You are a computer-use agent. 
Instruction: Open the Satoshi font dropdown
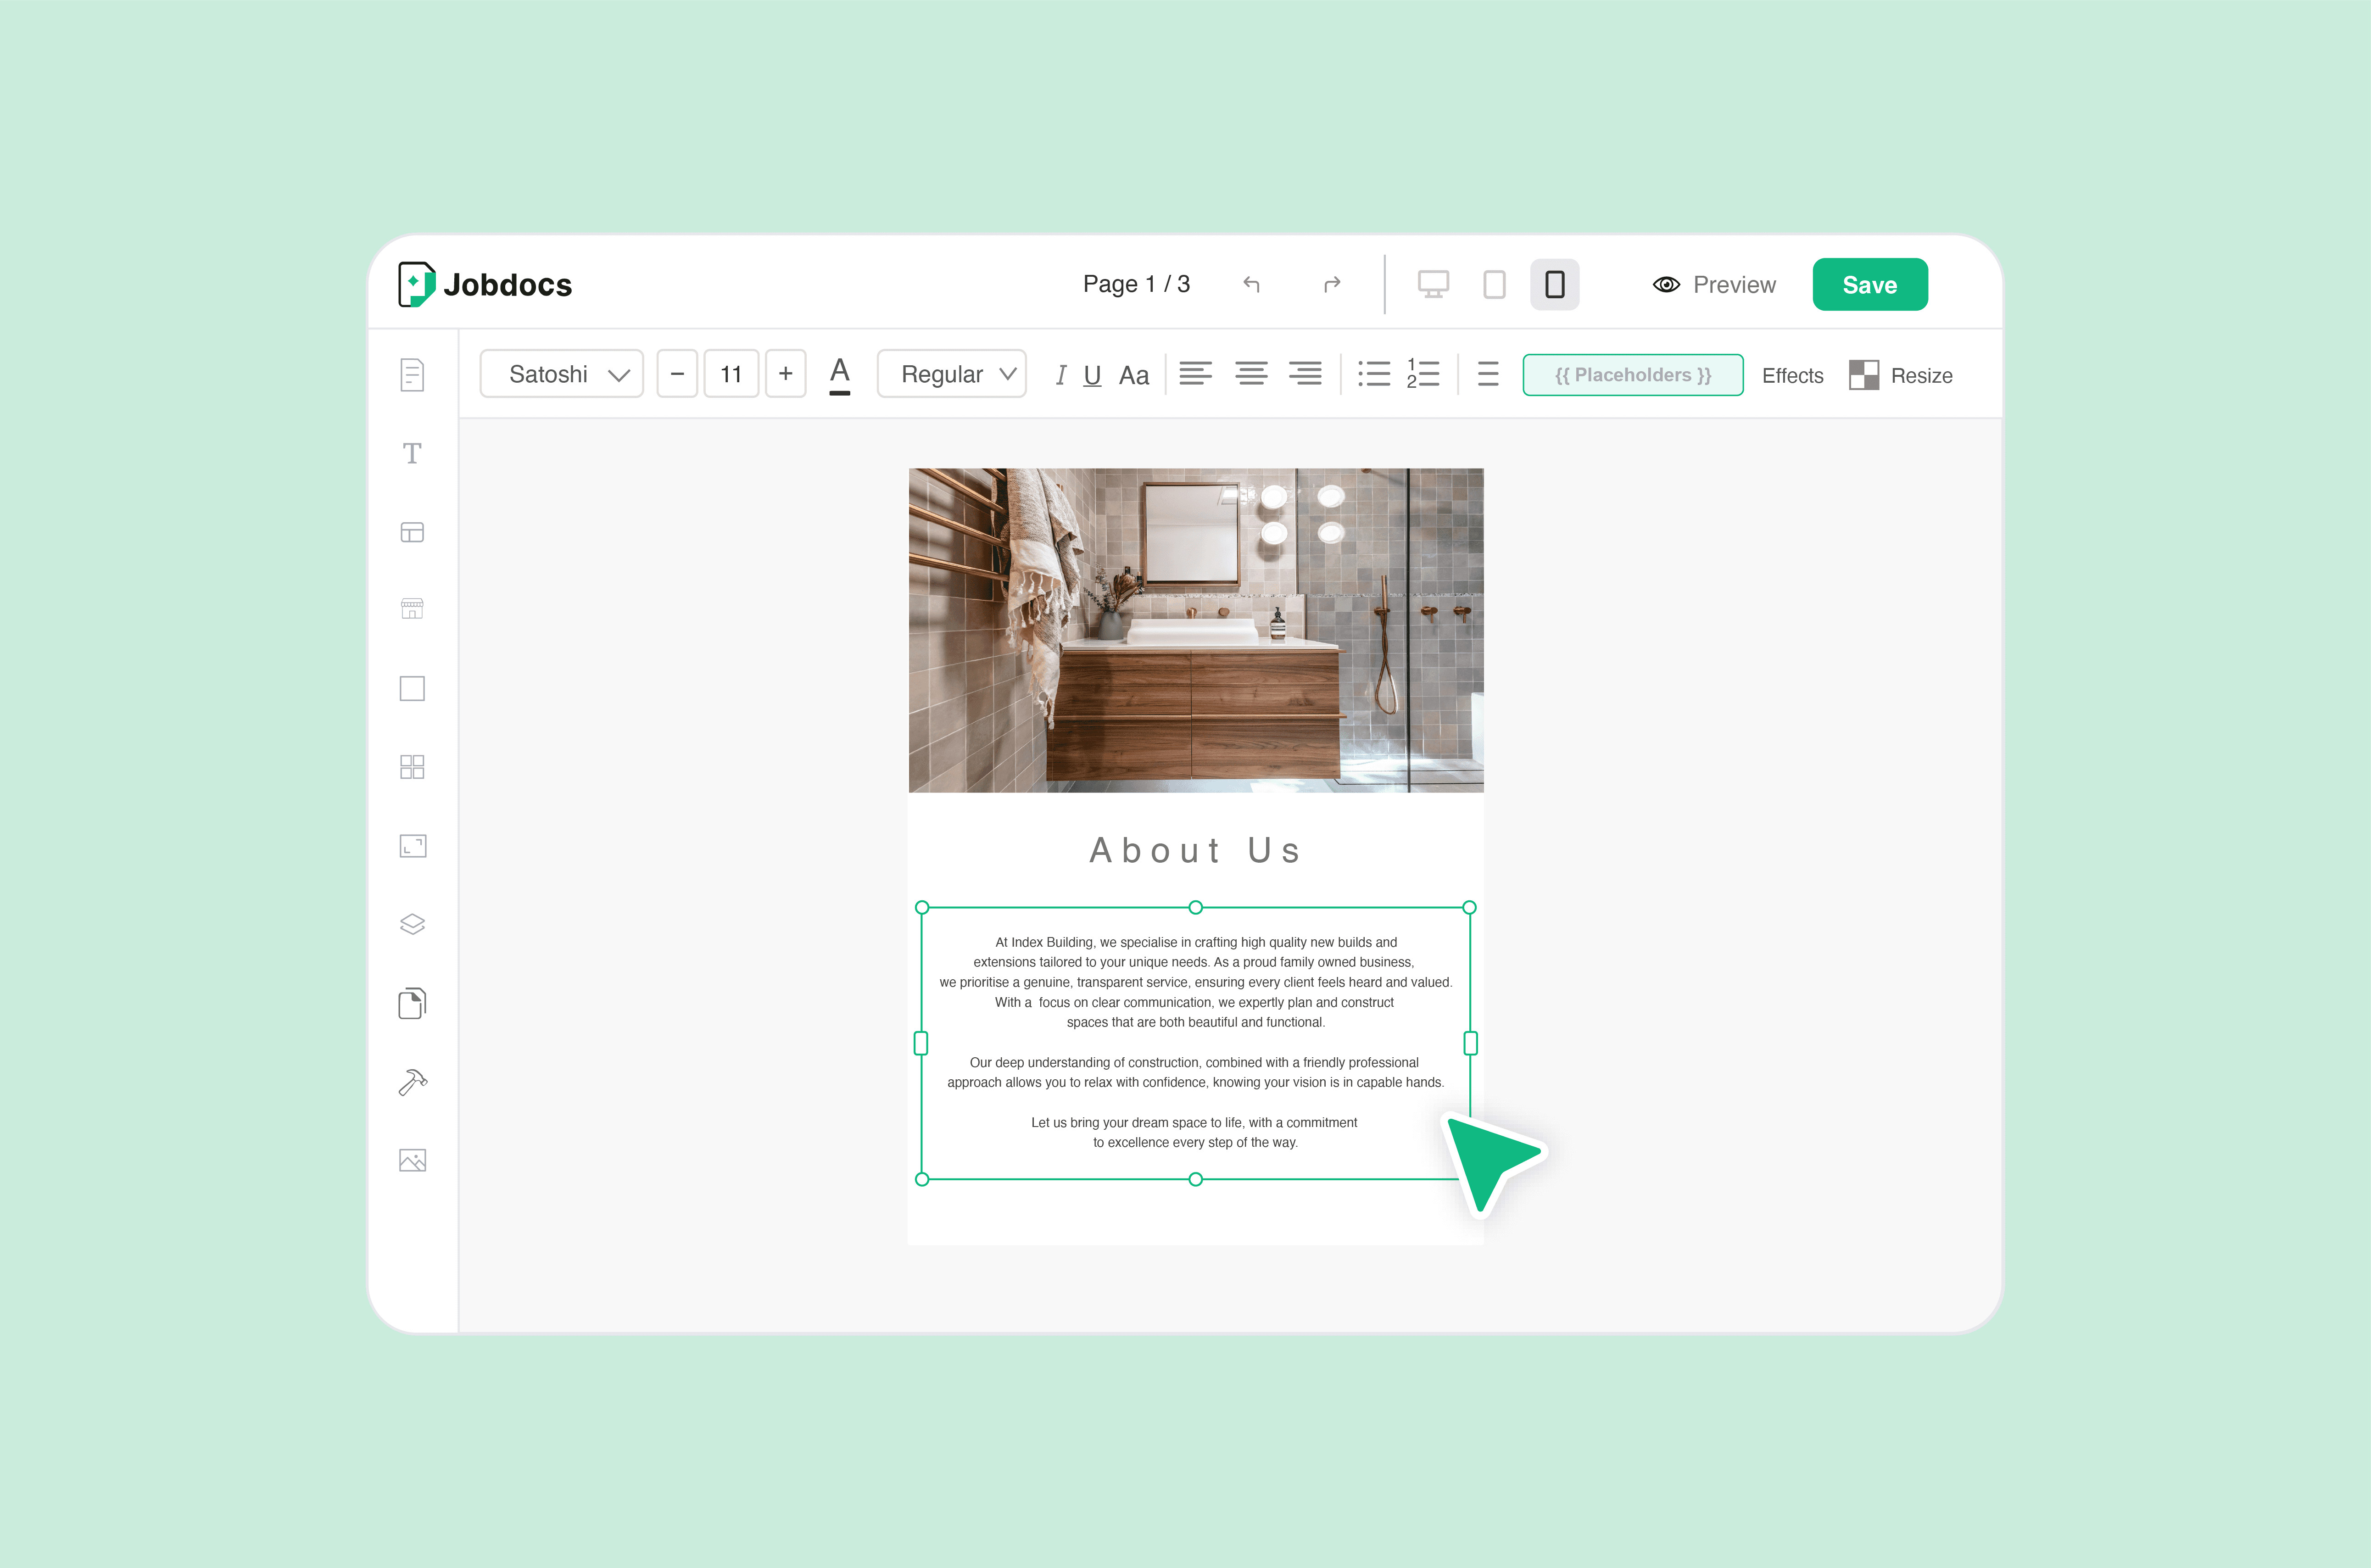pyautogui.click(x=562, y=374)
